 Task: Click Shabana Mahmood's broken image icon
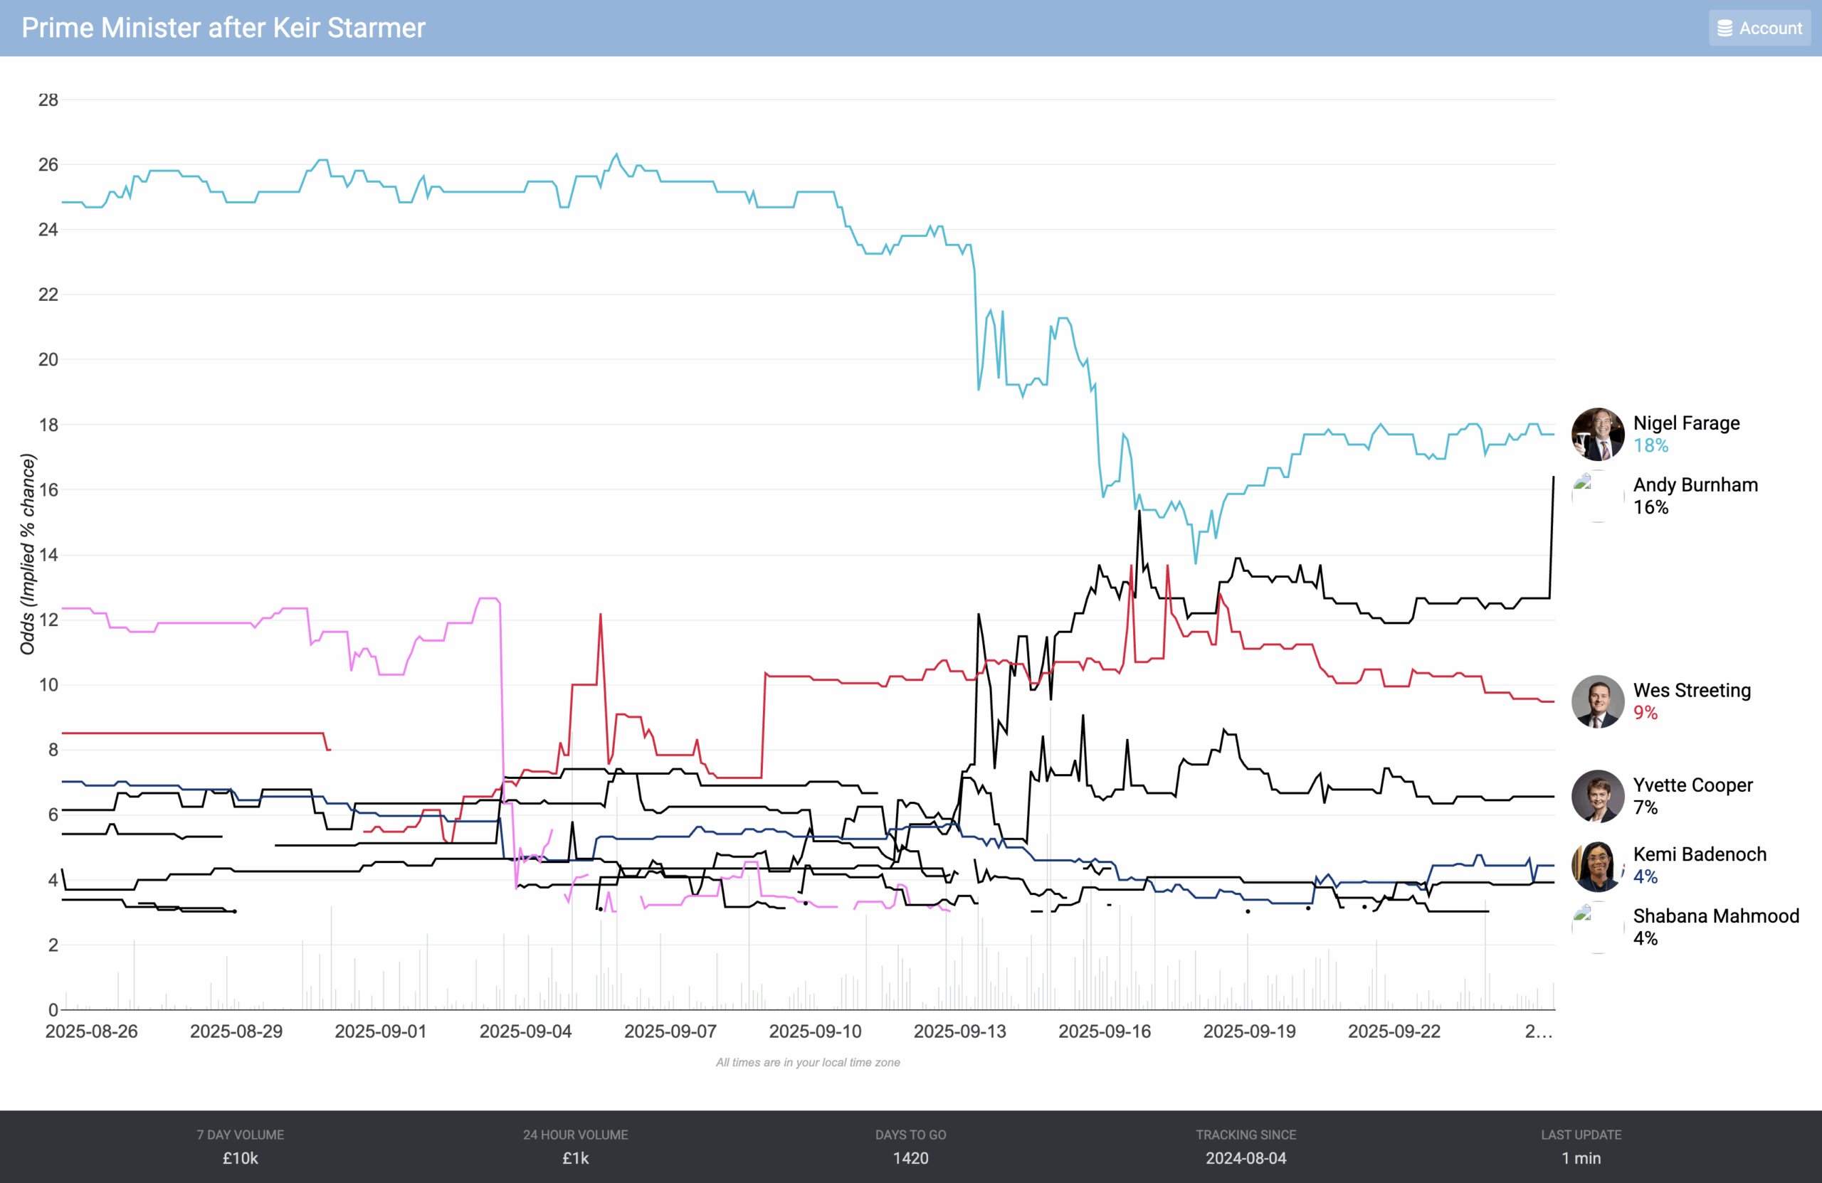point(1582,913)
